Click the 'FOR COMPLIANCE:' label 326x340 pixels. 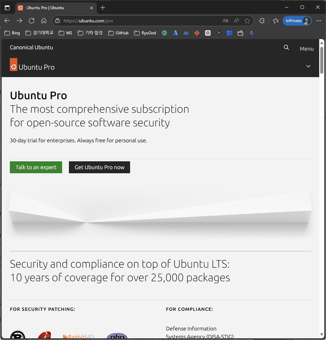pos(189,309)
